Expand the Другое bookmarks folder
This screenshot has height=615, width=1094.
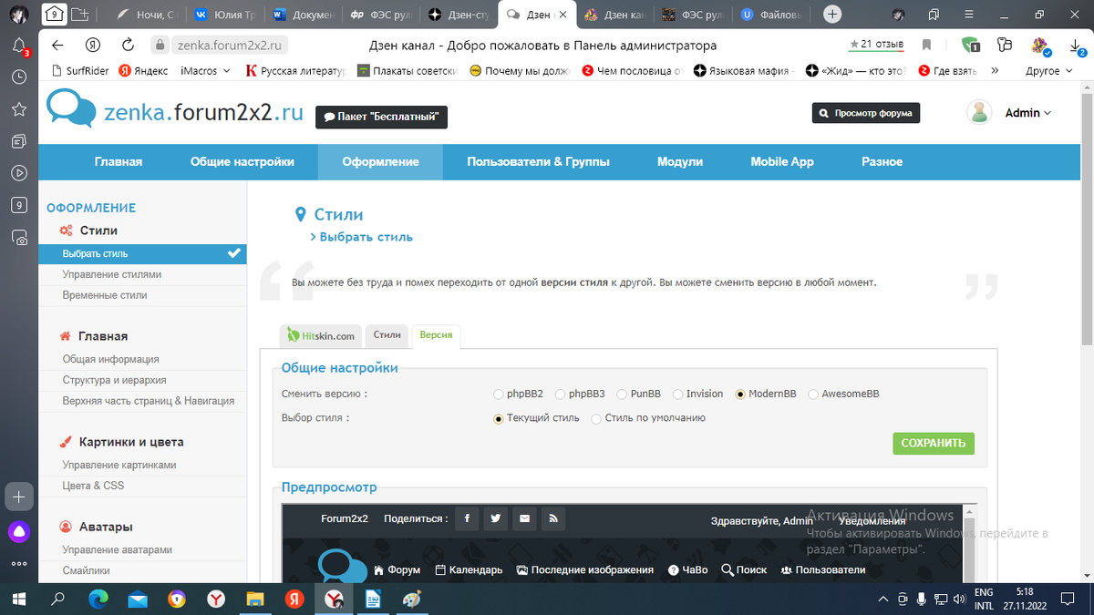[1048, 71]
